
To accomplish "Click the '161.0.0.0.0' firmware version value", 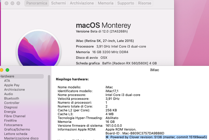I will (114, 126).
